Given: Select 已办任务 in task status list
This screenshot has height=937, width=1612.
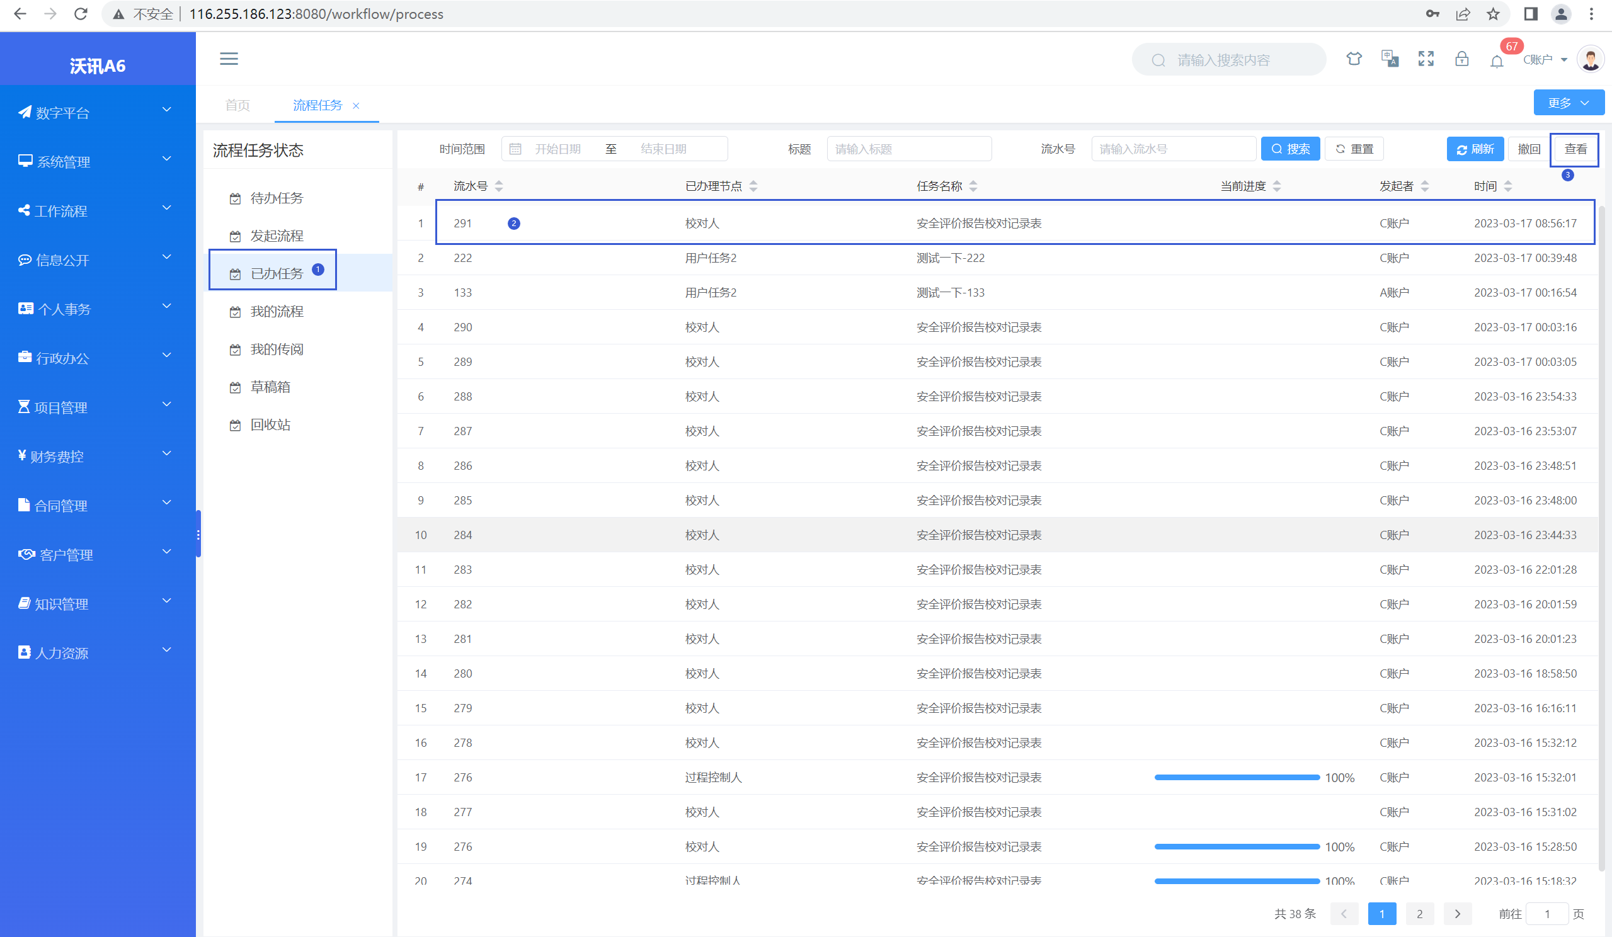Looking at the screenshot, I should (x=277, y=273).
